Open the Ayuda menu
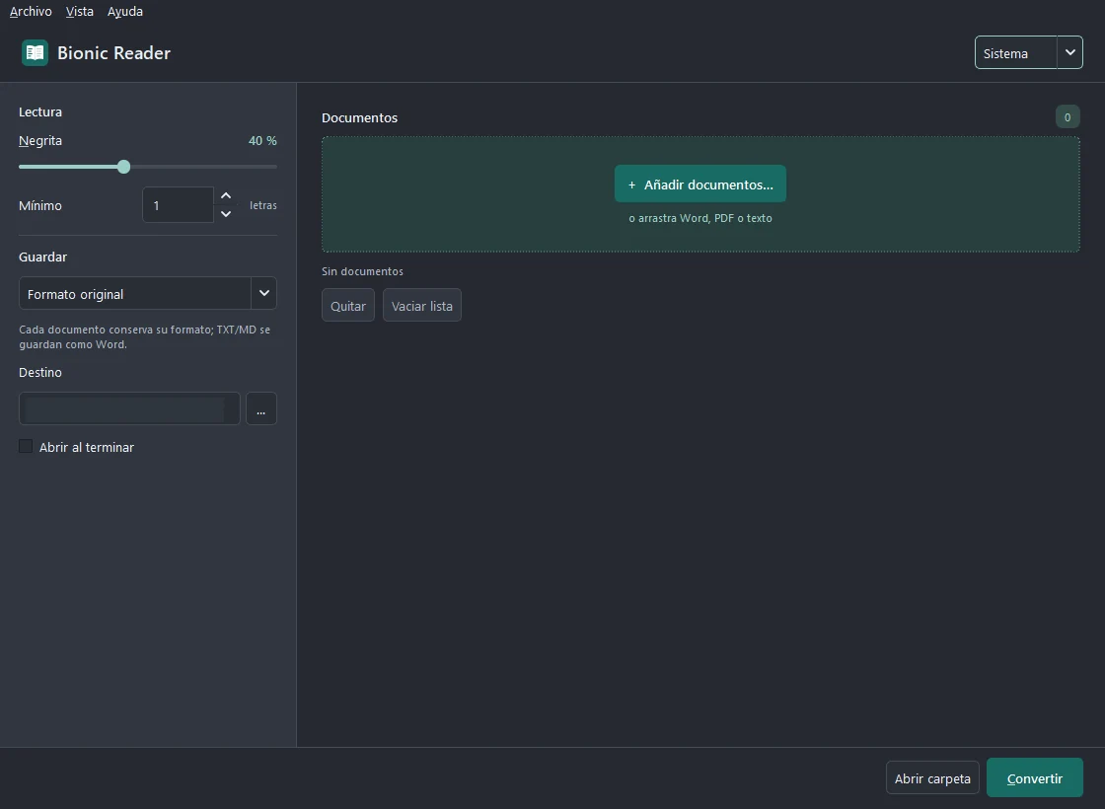Screen dimensions: 1105x809 coord(124,11)
